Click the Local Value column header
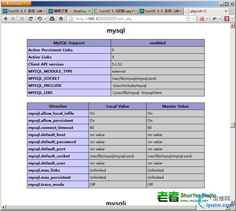Screen dimensions: 236x211 pos(118,106)
